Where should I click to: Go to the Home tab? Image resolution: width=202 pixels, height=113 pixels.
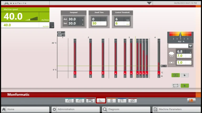[x=25, y=109]
